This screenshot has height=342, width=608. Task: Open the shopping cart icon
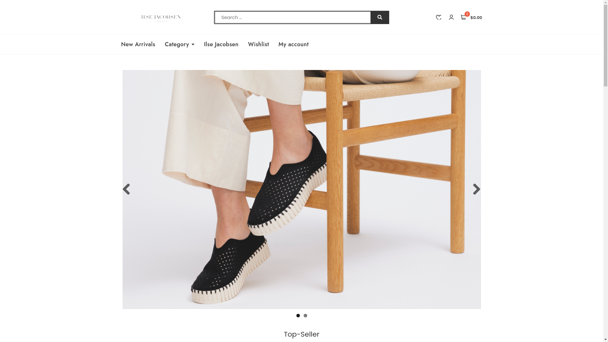click(x=464, y=17)
